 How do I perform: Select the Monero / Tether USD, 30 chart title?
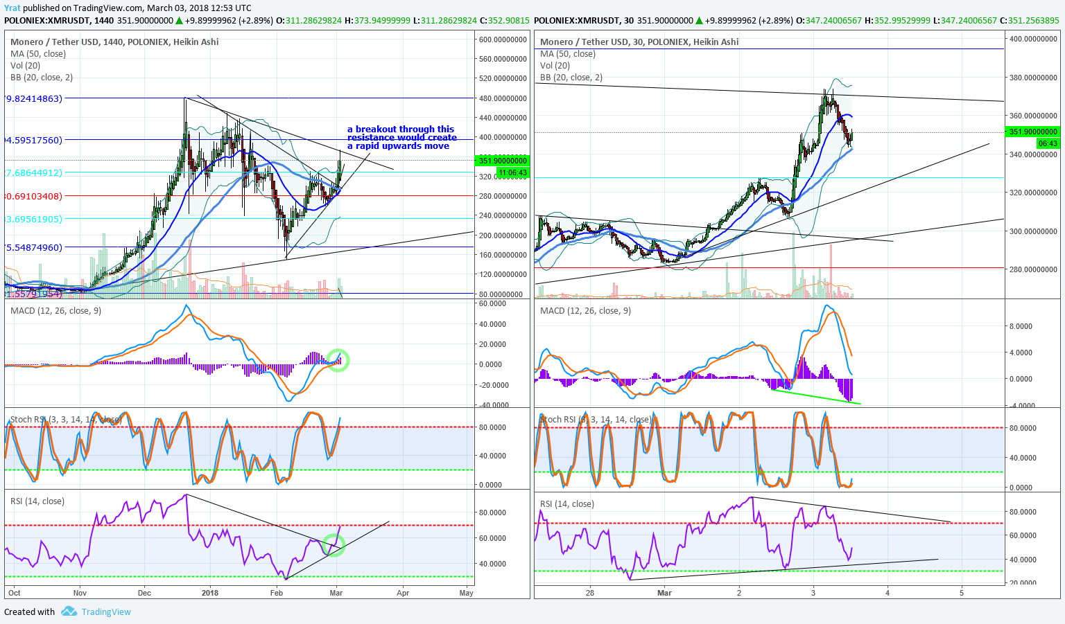[639, 42]
